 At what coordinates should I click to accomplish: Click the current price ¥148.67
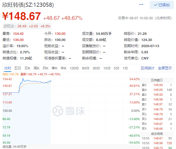point(21,16)
